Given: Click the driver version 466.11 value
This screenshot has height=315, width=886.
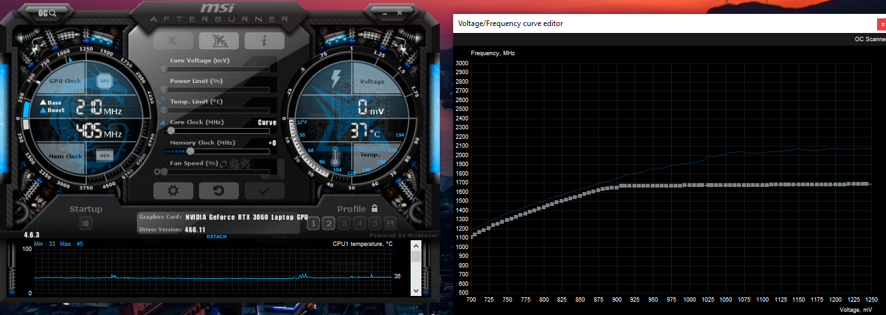Looking at the screenshot, I should (x=195, y=229).
